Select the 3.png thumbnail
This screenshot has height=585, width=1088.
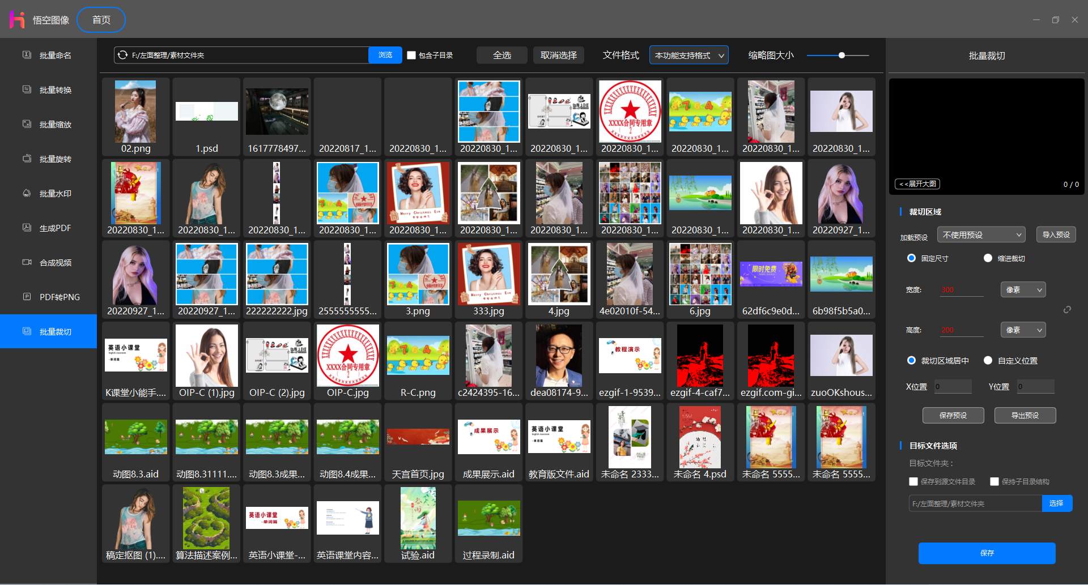[418, 279]
